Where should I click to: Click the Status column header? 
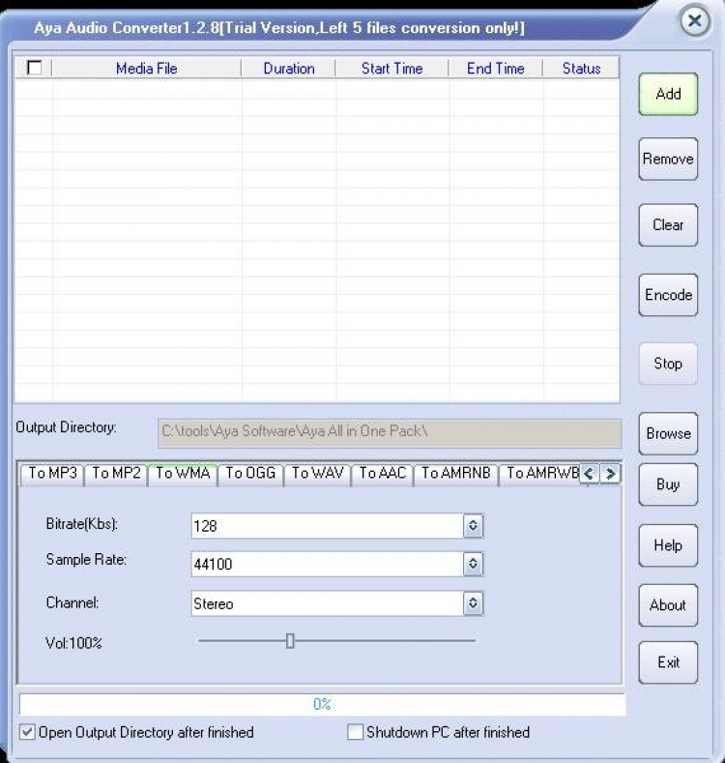[x=581, y=68]
